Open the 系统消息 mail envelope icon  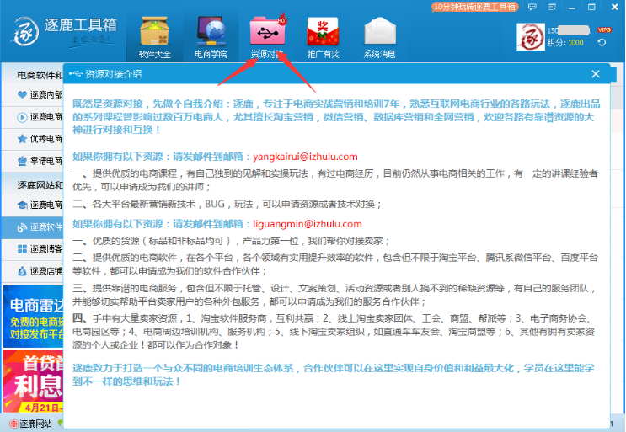(x=380, y=31)
